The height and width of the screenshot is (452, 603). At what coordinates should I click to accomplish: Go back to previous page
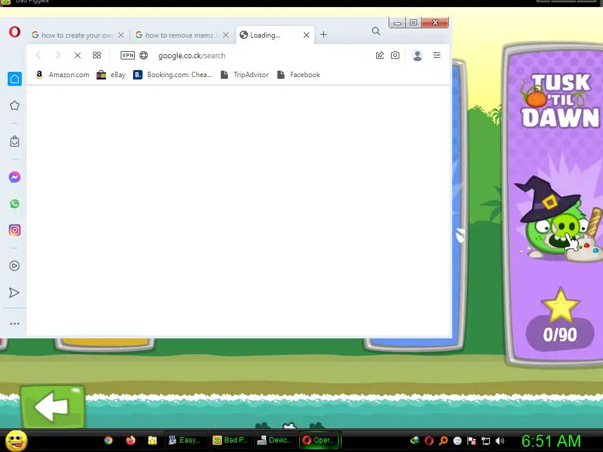point(38,55)
